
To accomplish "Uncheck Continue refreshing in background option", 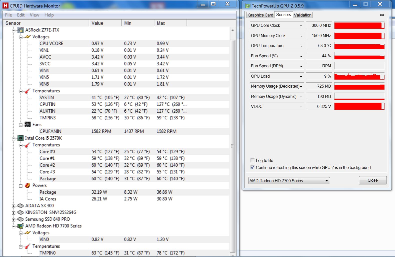I will 252,167.
